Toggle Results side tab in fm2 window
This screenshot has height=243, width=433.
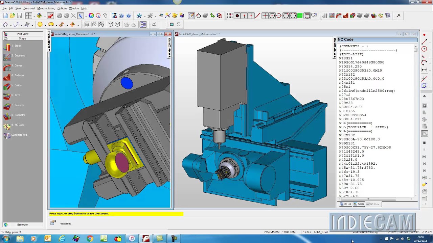click(169, 48)
